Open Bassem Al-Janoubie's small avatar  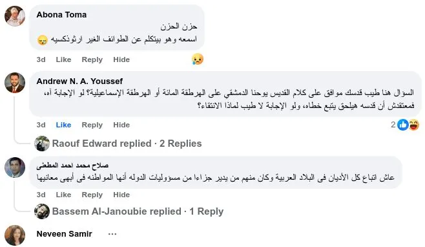[42, 211]
